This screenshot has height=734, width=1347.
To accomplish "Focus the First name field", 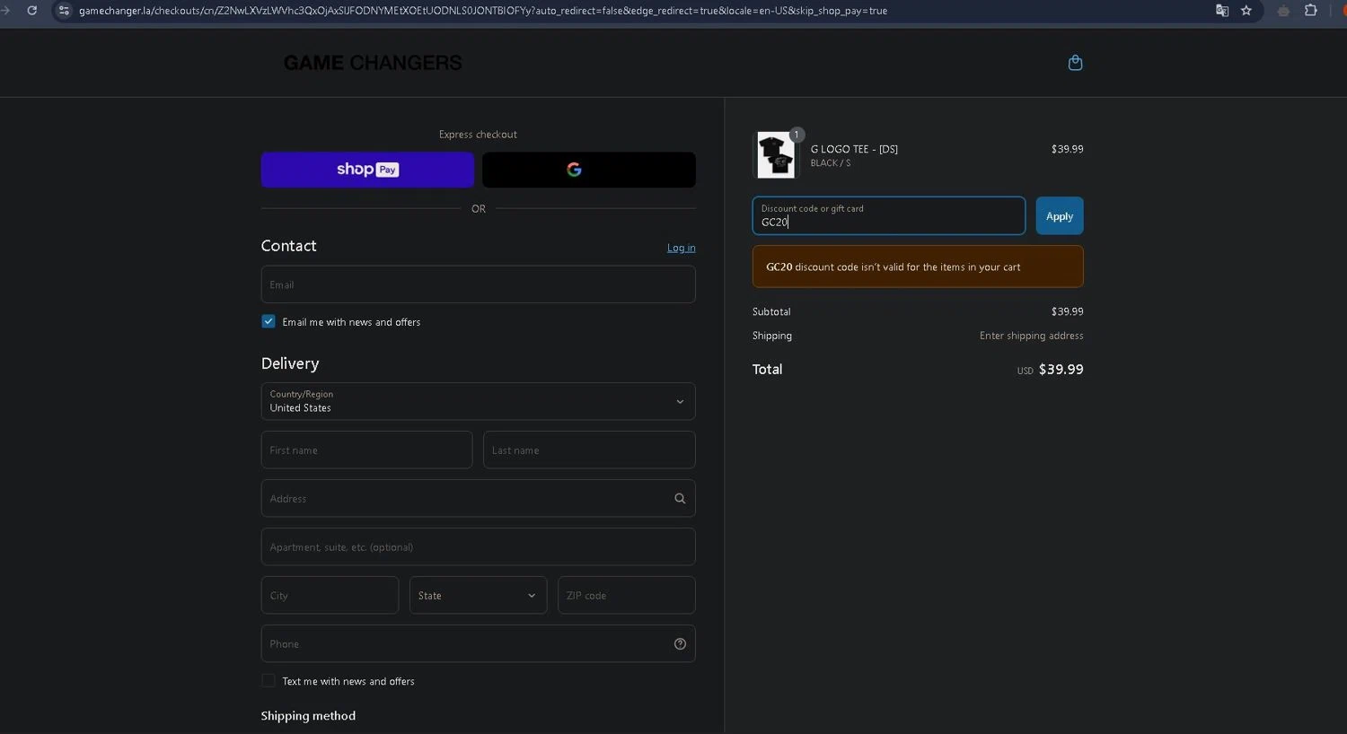I will [x=366, y=450].
